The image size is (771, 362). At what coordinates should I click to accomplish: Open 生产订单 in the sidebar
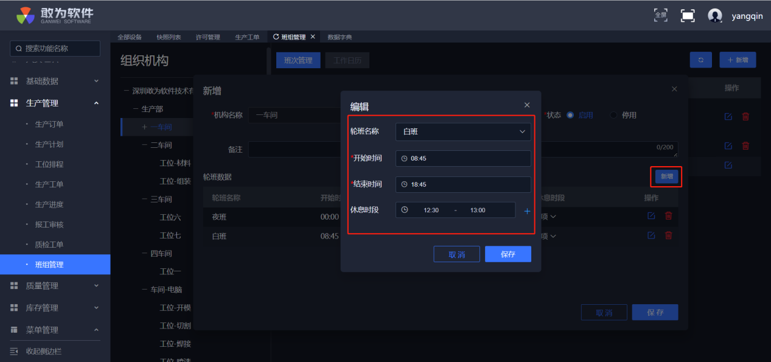click(49, 124)
